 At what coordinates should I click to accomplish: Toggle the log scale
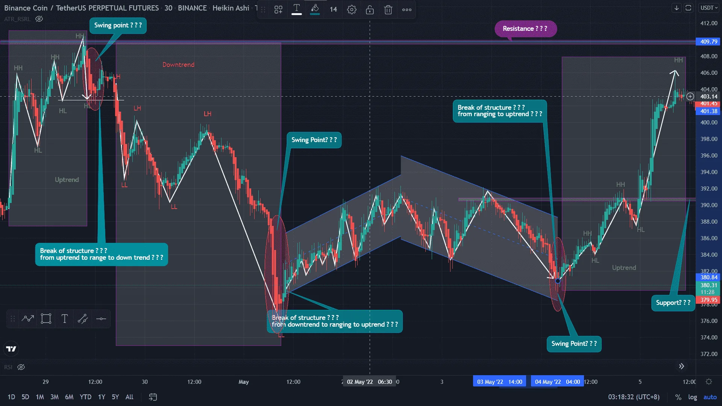(693, 397)
